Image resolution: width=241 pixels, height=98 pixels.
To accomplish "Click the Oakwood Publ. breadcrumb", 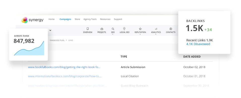I will [57, 40].
